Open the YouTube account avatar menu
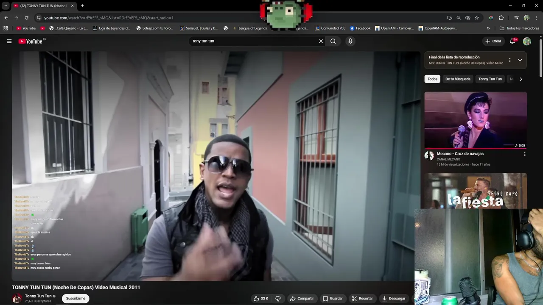 [x=527, y=41]
